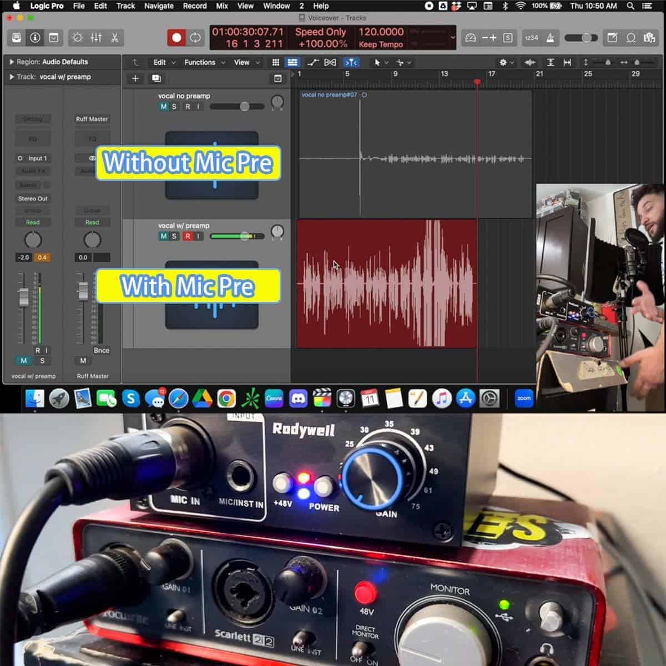Click the grid view icon in the toolbar

tap(276, 62)
